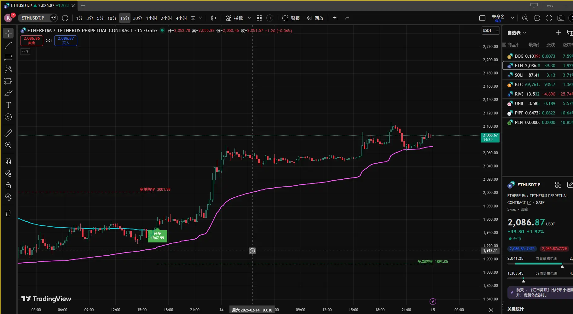This screenshot has height=314, width=573.
Task: Select the SOL row in watchlist
Action: pos(538,75)
